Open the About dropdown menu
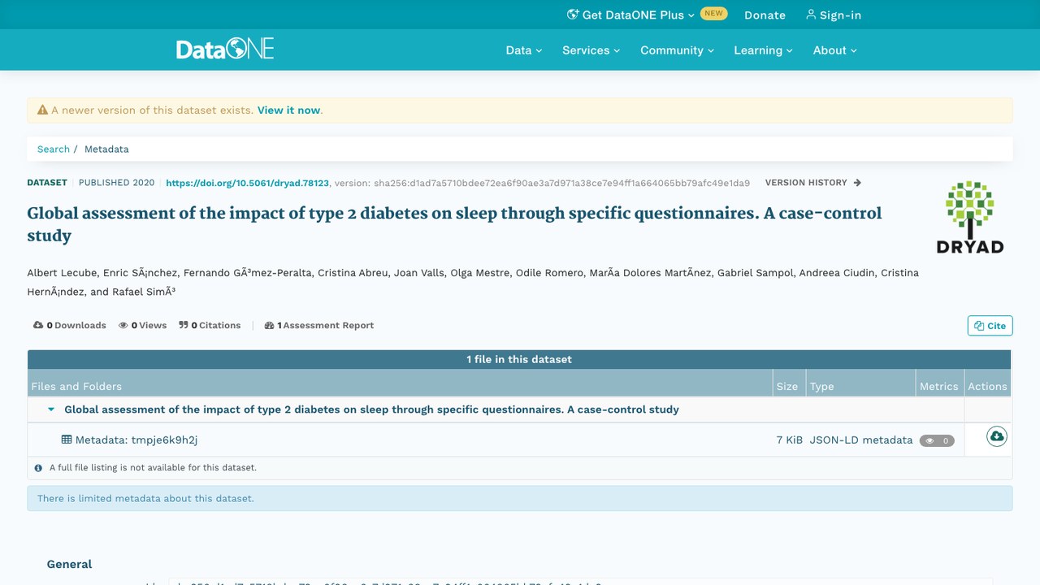The image size is (1040, 585). click(834, 50)
